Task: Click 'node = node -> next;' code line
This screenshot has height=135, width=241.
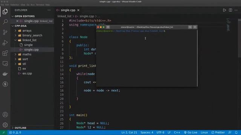Action: tap(102, 91)
